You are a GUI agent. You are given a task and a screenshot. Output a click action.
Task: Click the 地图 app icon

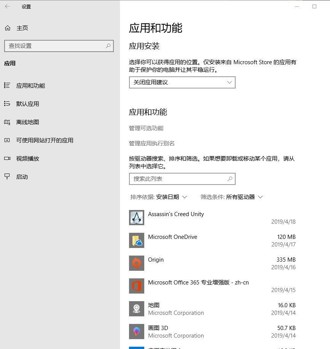(x=137, y=309)
